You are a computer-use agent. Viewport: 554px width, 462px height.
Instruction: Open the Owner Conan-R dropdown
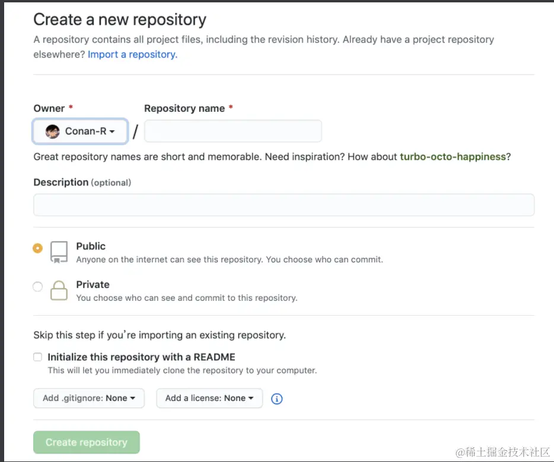[80, 131]
